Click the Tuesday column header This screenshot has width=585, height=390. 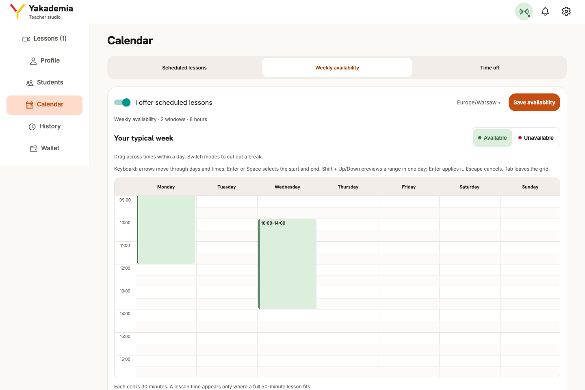[227, 187]
